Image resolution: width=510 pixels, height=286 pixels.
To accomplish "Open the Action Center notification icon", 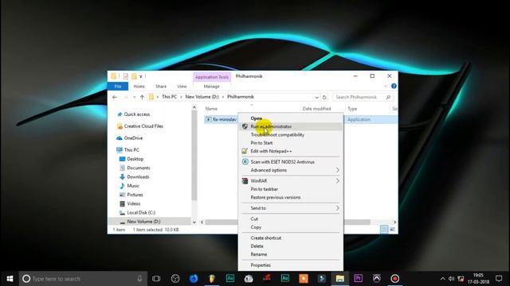I will [x=499, y=279].
